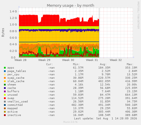This screenshot has height=125, width=141.
Task: Click the vmalloc_used gray legend swatch
Action: click(5, 102)
